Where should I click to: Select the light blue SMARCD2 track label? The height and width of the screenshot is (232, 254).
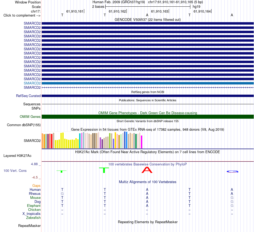pos(32,83)
